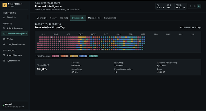Image resolution: width=206 pixels, height=111 pixels.
Task: Click the Wetter cloud icon
Action: click(4, 39)
